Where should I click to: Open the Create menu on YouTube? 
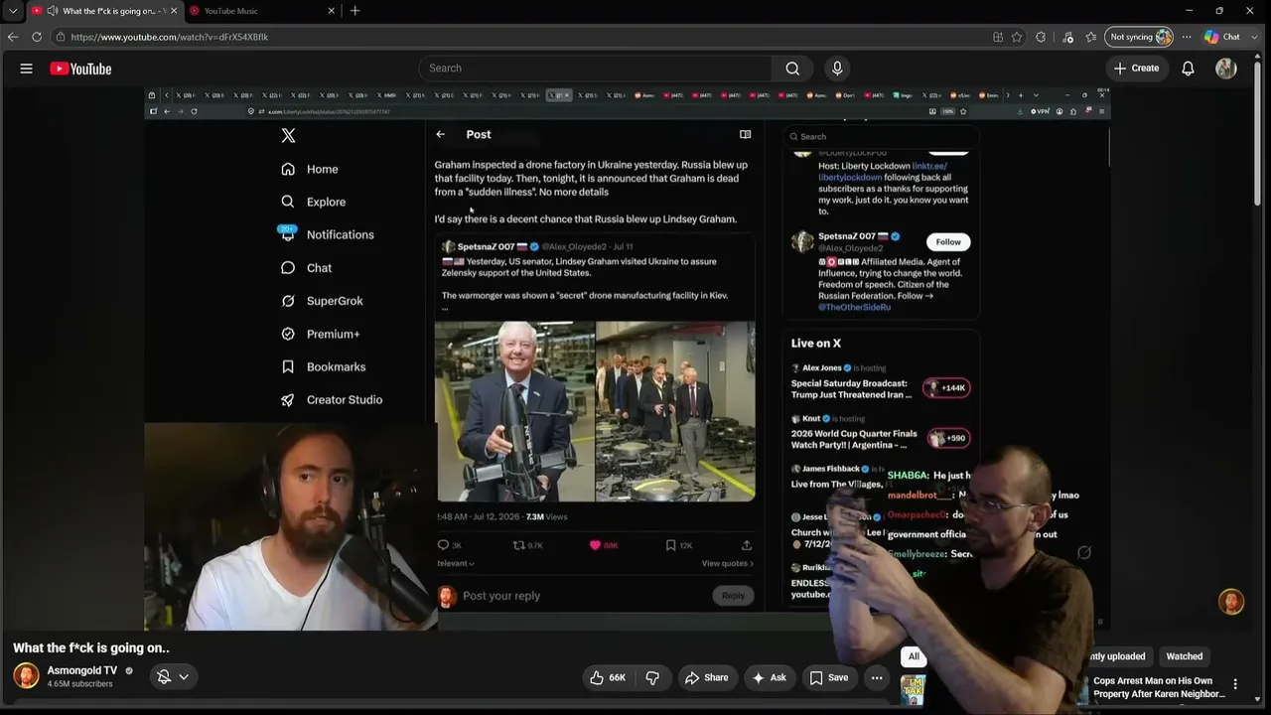pos(1136,69)
